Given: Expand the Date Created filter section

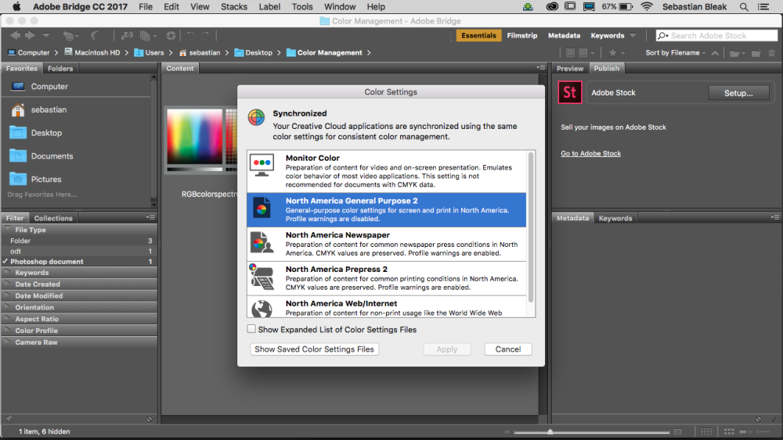Looking at the screenshot, I should [x=8, y=284].
